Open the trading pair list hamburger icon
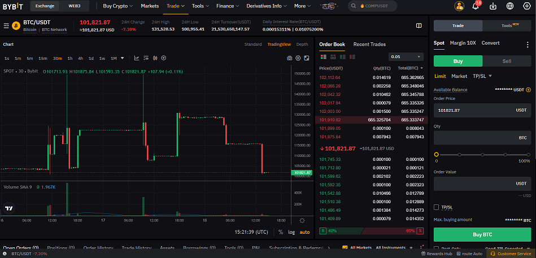 6,25
